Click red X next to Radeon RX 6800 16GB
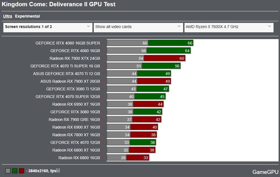This screenshot has width=280, height=177. click(x=103, y=158)
